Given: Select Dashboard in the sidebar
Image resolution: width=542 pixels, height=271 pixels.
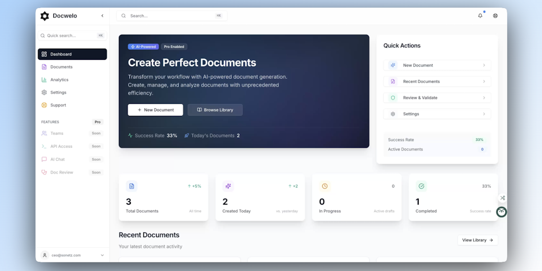Looking at the screenshot, I should (x=72, y=55).
